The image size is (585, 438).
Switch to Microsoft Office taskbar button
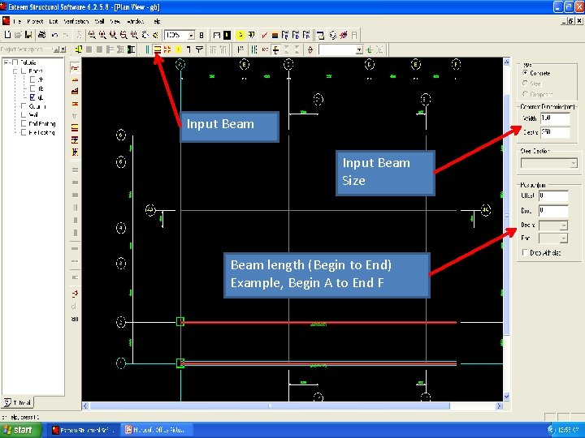157,430
